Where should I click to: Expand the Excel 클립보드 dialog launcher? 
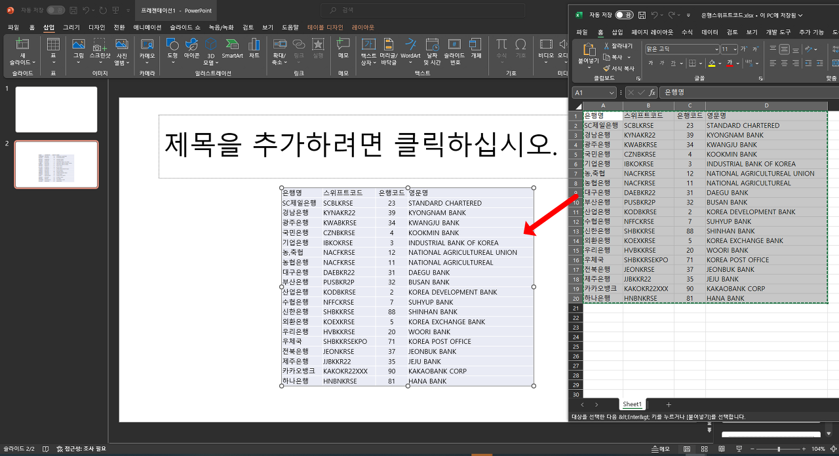(638, 78)
